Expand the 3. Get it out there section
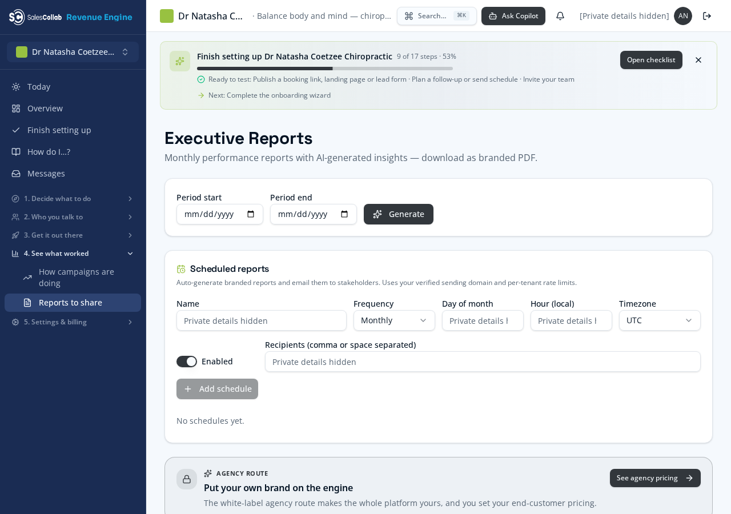 [x=73, y=235]
